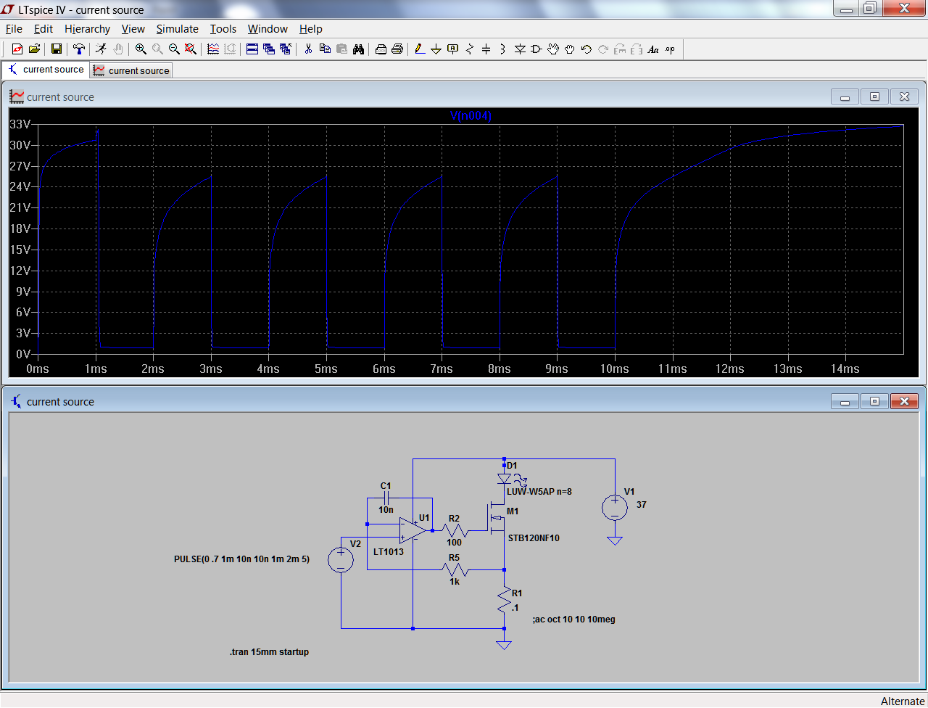Tile windows horizontally using the toolbar icon
This screenshot has height=708, width=928.
pyautogui.click(x=252, y=49)
